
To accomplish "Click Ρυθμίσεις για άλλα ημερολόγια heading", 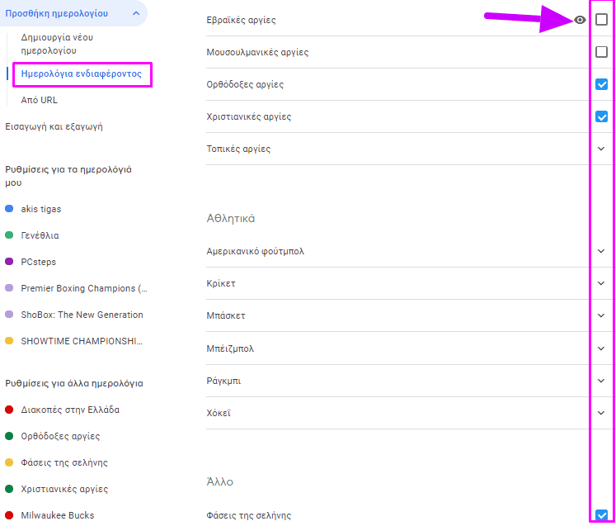I will pyautogui.click(x=74, y=384).
